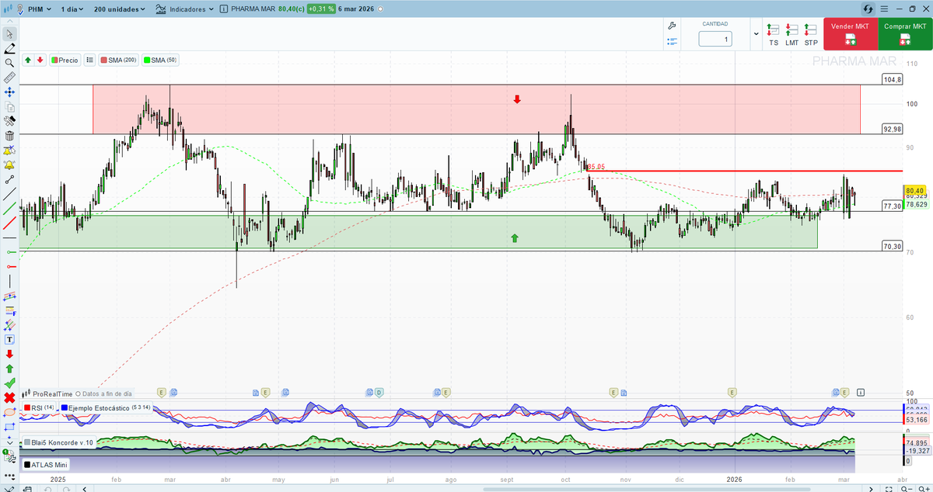Select the ruler measurement tool
This screenshot has height=492, width=933.
tap(9, 78)
